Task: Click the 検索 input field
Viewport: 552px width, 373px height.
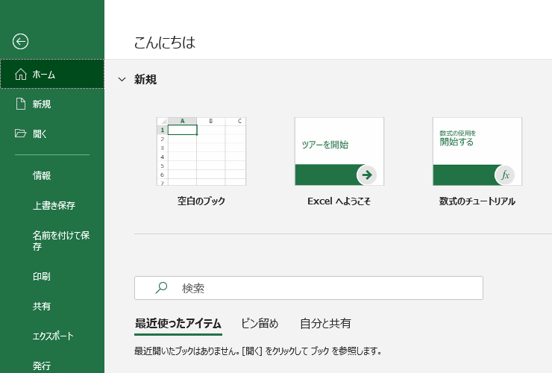Action: (309, 288)
